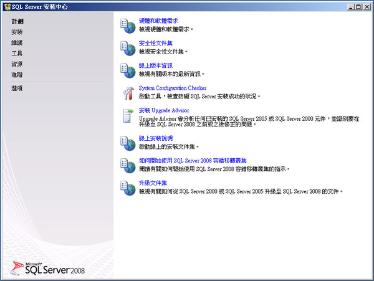Screen dimensions: 374x281
Task: Open the 安全性文件集 link
Action: point(155,43)
